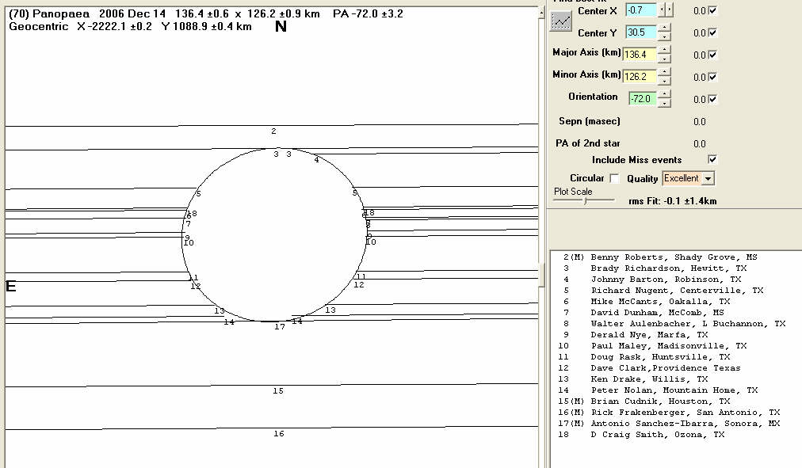Toggle the Minor Axis fit checkbox

point(713,77)
